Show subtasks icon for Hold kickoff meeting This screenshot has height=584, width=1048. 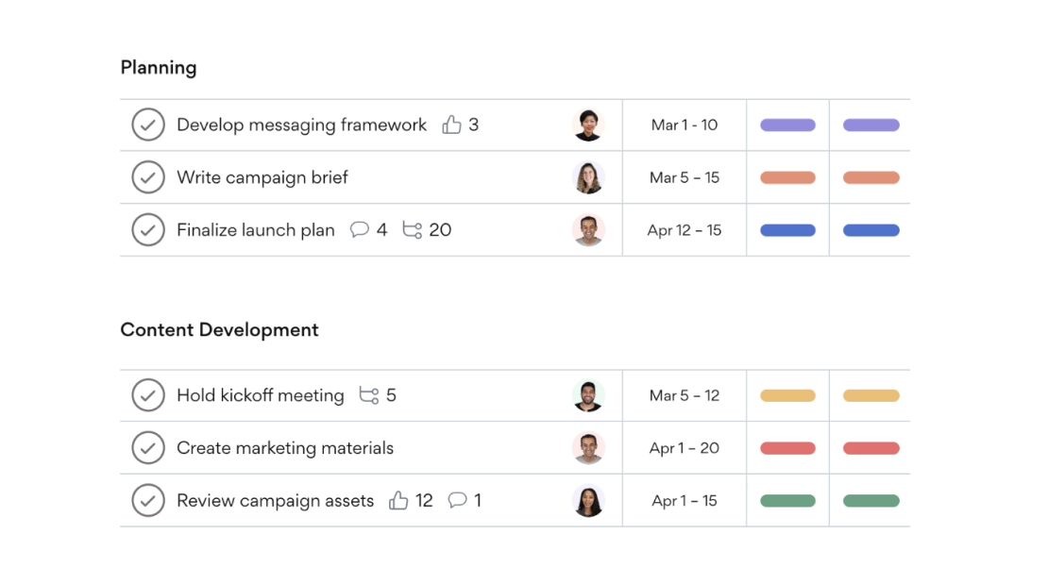(x=369, y=395)
